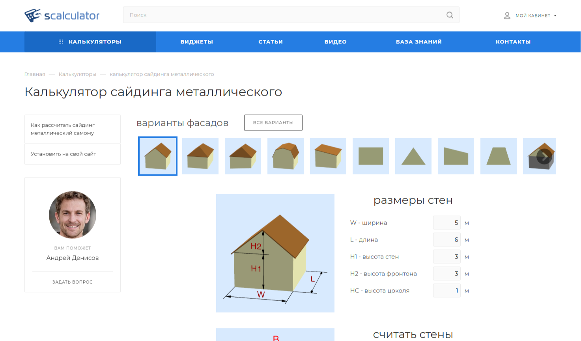Click the scalculator logo icon
Viewport: 581px width, 341px height.
32,15
